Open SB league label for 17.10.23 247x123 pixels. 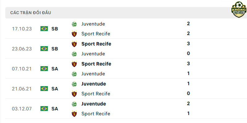55,29
